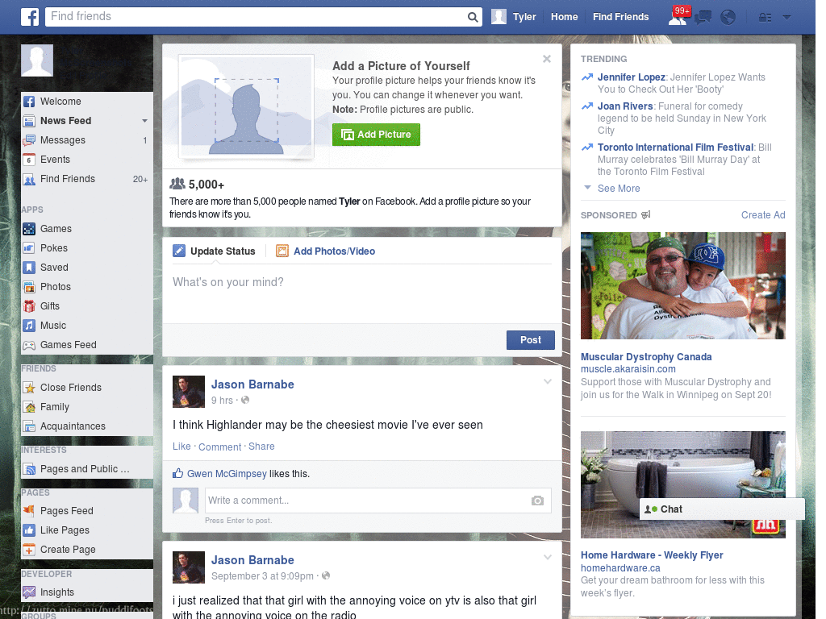The width and height of the screenshot is (826, 619).
Task: Click the Home link in top bar
Action: pos(564,17)
